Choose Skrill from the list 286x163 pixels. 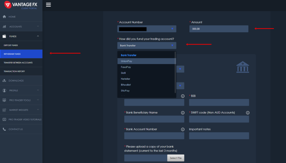[147, 73]
